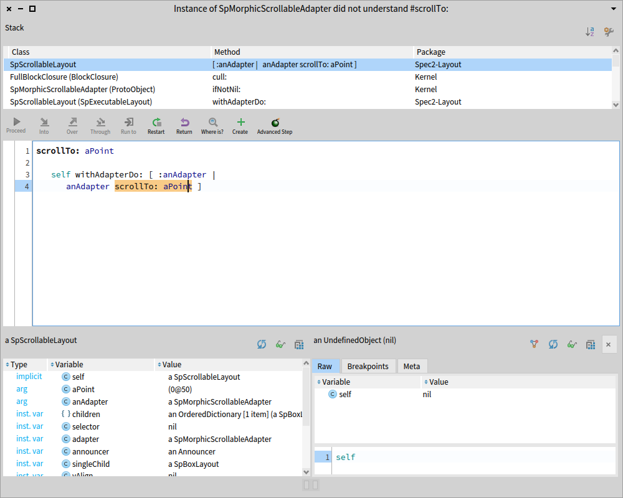Viewport: 623px width, 498px height.
Task: Open the stack settings wrench icon
Action: point(609,32)
